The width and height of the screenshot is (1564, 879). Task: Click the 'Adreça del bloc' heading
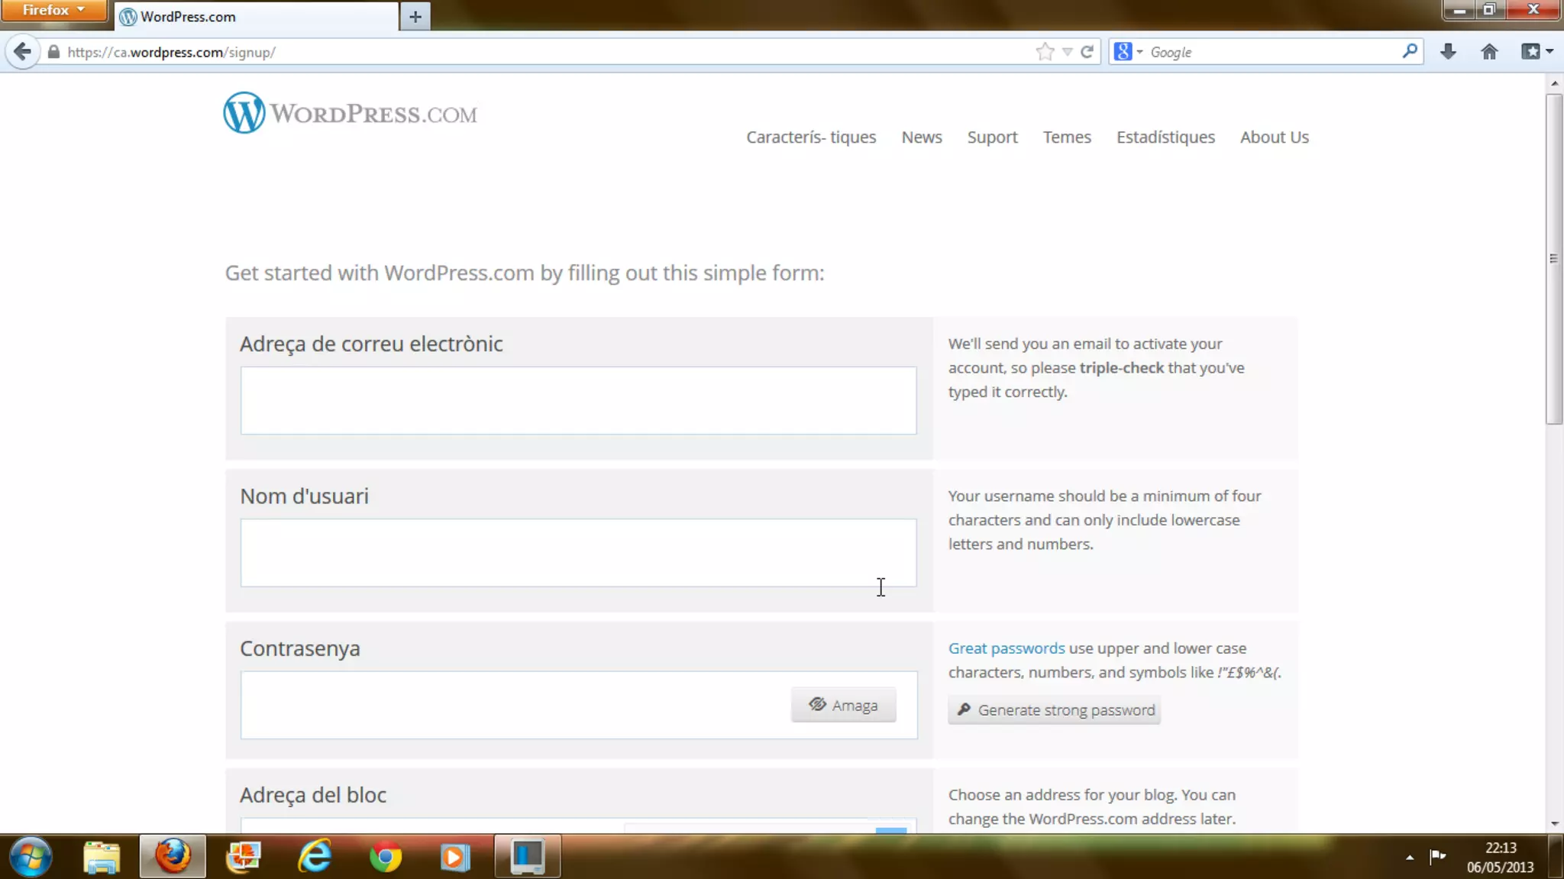coord(313,795)
